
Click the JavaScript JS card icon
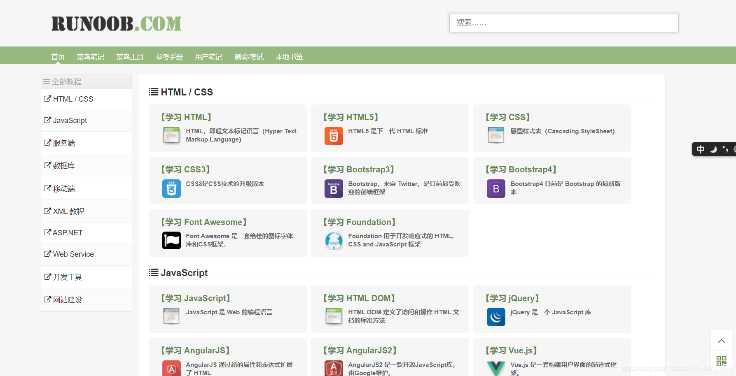pyautogui.click(x=171, y=316)
